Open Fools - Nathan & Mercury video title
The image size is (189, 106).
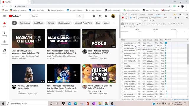coord(99,52)
